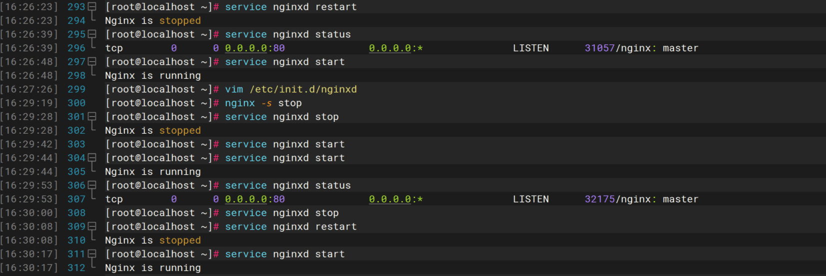Image resolution: width=826 pixels, height=276 pixels.
Task: Click timestamp [16:29:19]
Action: [x=29, y=103]
